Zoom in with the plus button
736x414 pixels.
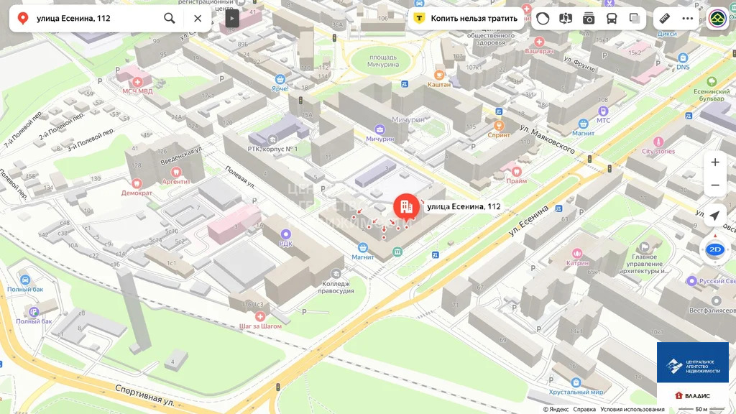[x=715, y=162]
